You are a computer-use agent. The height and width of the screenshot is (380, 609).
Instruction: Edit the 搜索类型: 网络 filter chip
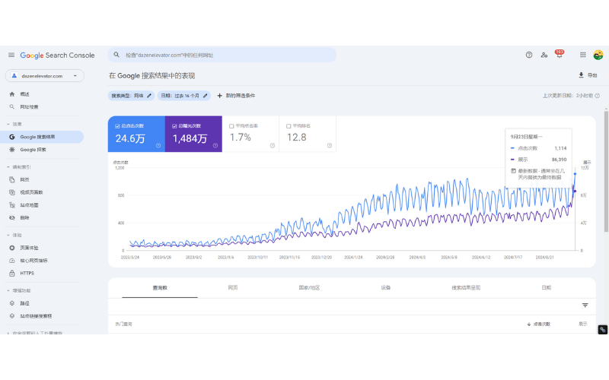pos(131,96)
